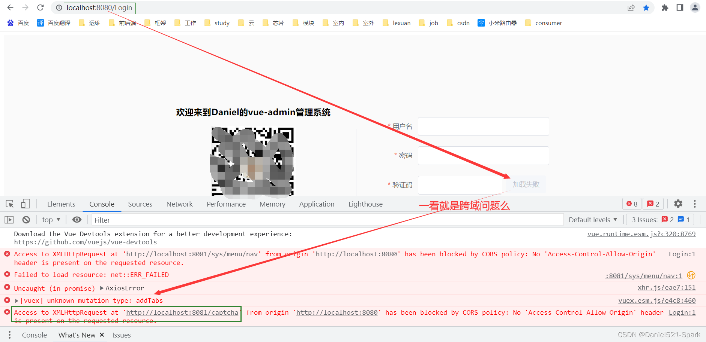The image size is (706, 342).
Task: Open the localhost:8081/sys/menu/nav URL link
Action: [x=192, y=254]
